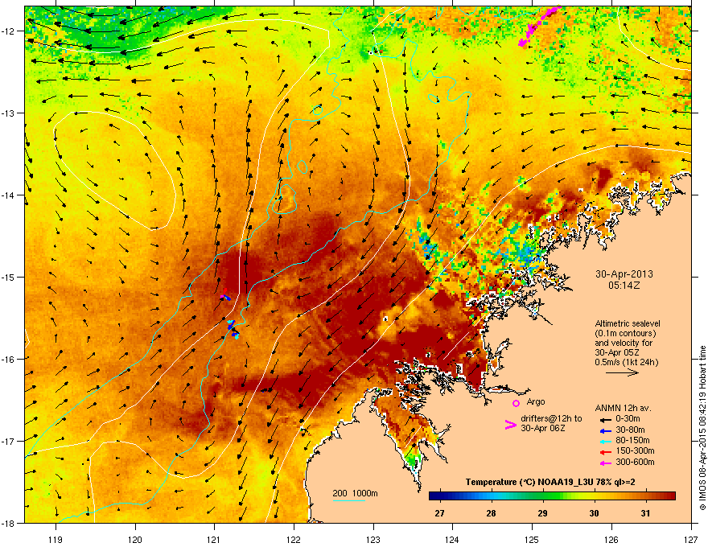Screen dimensions: 708x547
Task: Click the latitude axis label -18
Action: 9,523
